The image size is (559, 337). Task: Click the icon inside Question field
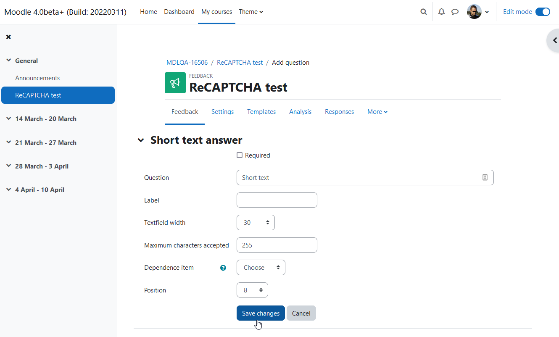(485, 177)
